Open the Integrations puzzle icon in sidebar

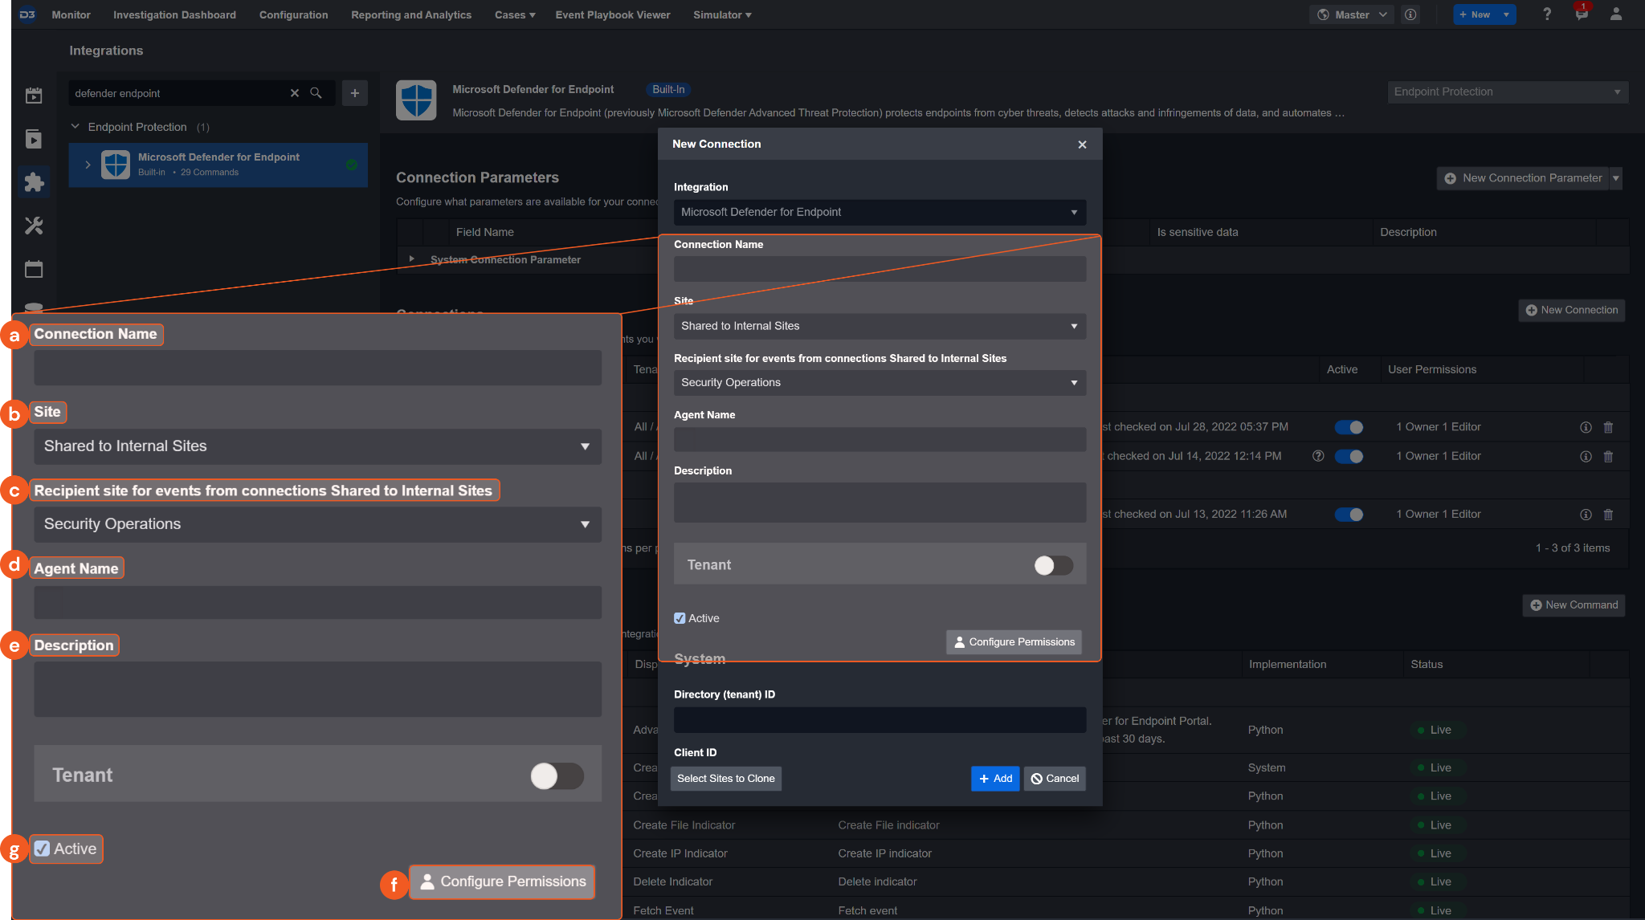pos(34,182)
